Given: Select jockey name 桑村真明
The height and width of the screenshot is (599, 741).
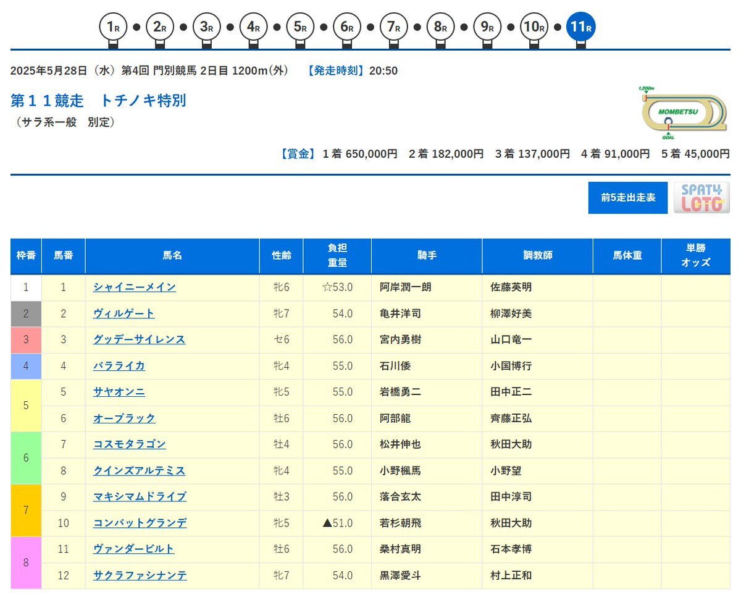Looking at the screenshot, I should (x=401, y=549).
